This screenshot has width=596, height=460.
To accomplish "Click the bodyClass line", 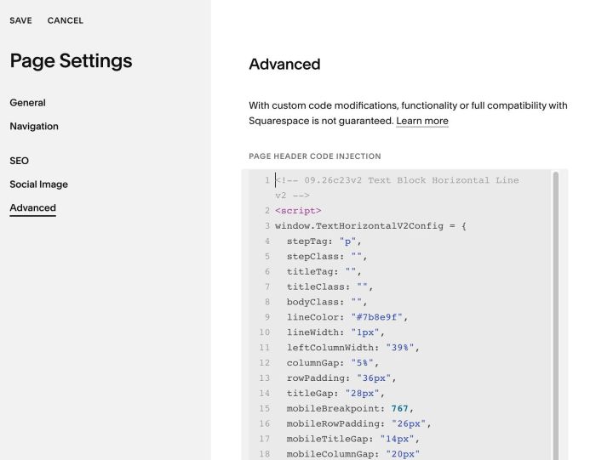I will coord(327,302).
